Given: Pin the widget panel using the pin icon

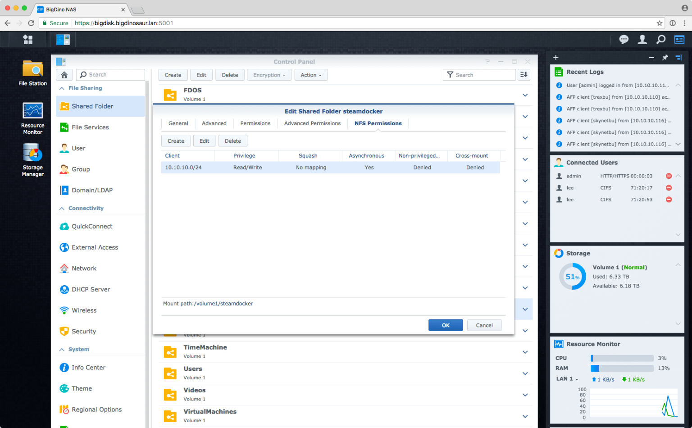Looking at the screenshot, I should pos(665,58).
